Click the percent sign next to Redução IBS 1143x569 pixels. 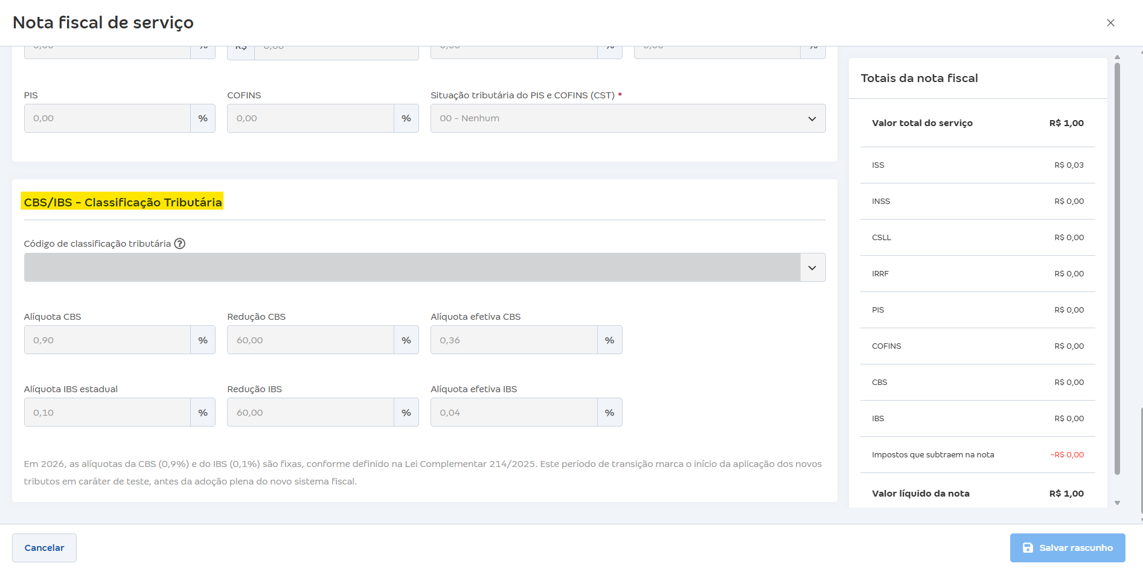pos(406,413)
